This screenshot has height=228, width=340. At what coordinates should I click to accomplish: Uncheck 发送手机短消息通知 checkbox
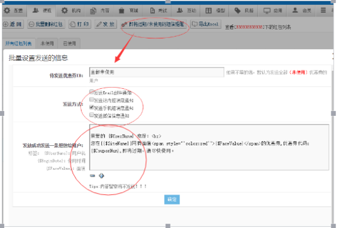point(91,107)
